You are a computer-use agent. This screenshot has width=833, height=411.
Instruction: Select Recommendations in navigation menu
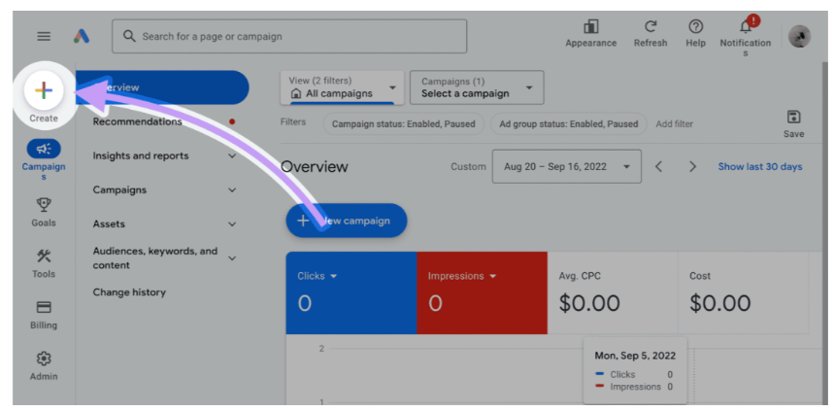pyautogui.click(x=137, y=121)
